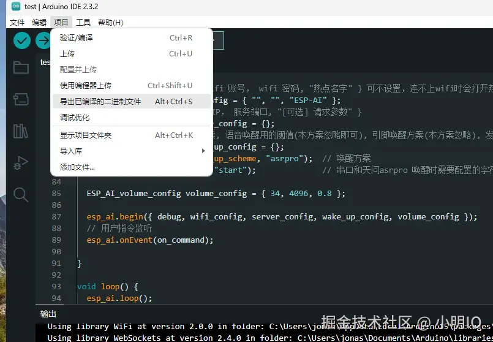Click the void loop() code line
The width and height of the screenshot is (493, 342).
[x=108, y=287]
